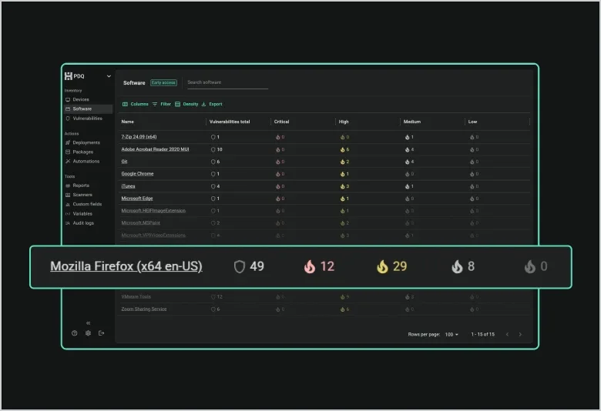Open Adobe Acrobat Reader 2020 MUI link
Viewport: 601px width, 411px height.
(155, 149)
